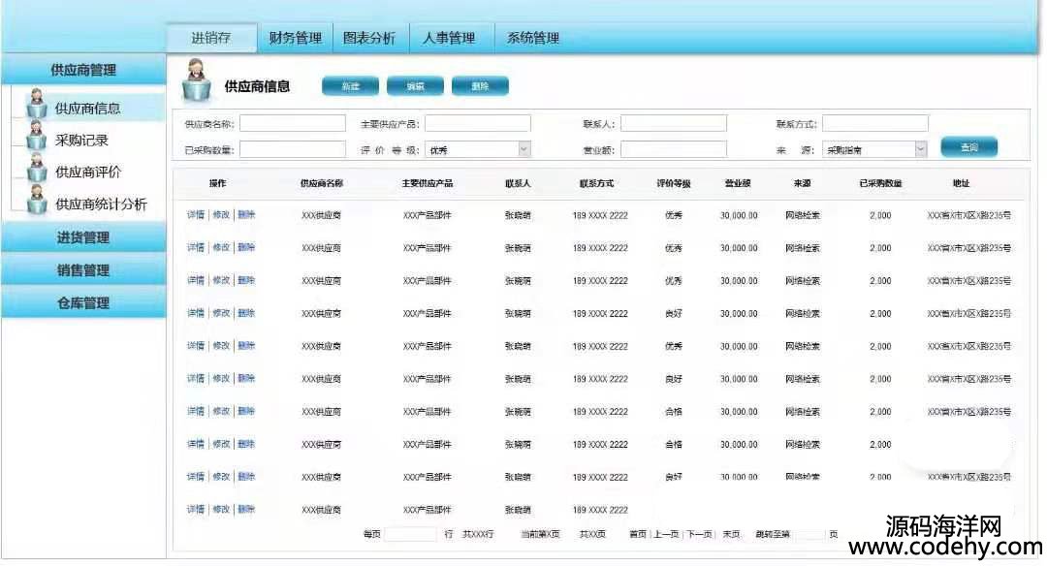Switch to the 图表分析 tab

[x=369, y=38]
